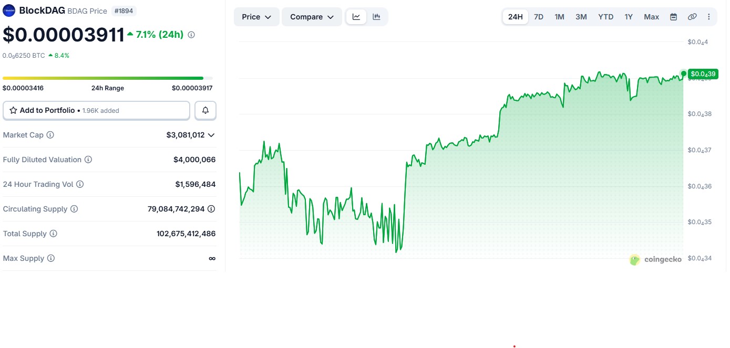Viewport: 730px width, 348px height.
Task: Click info icon beside Max Supply
Action: pos(51,258)
